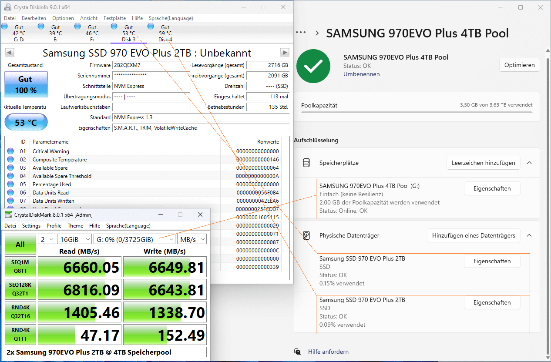This screenshot has width=551, height=362.
Task: Open Bearbeiten menu in CrystalDiskInfo
Action: 34,18
